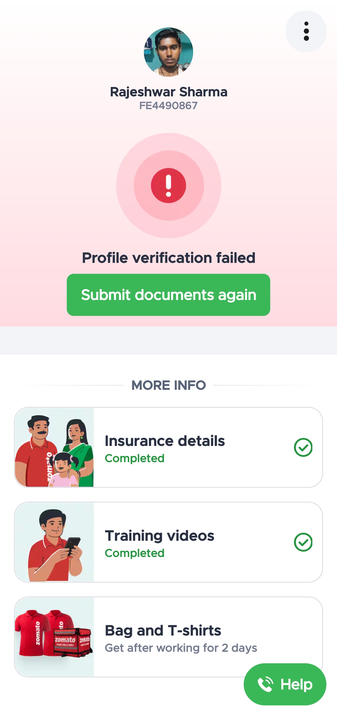
Task: Click the Training videos green checkmark
Action: point(303,542)
